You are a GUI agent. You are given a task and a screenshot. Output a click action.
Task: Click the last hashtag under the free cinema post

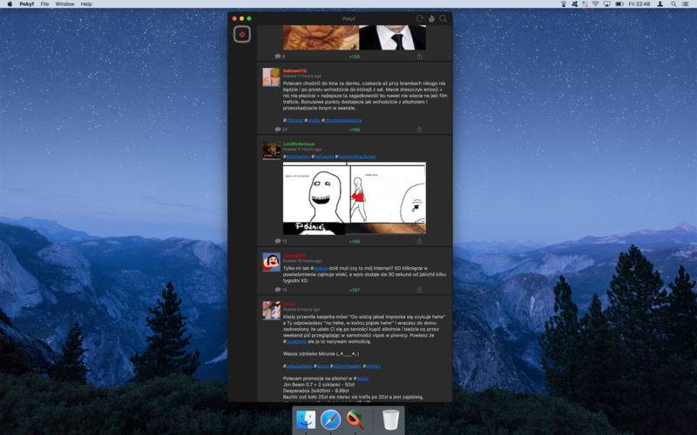coord(342,120)
